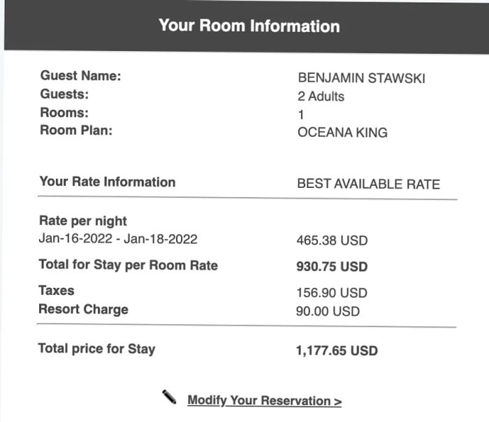Click the Resort Charge label
The width and height of the screenshot is (489, 422).
tap(83, 309)
